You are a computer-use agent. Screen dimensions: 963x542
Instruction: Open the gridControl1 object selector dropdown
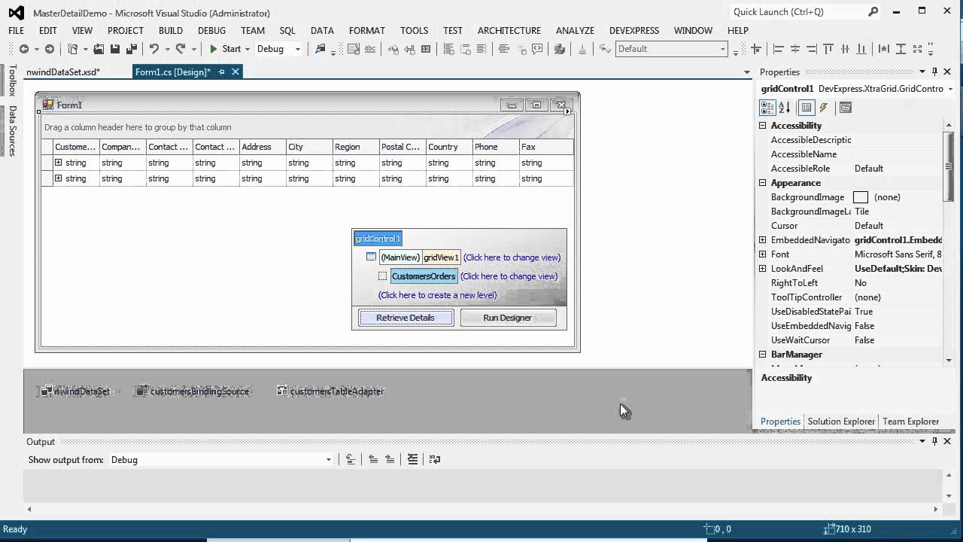coord(950,89)
